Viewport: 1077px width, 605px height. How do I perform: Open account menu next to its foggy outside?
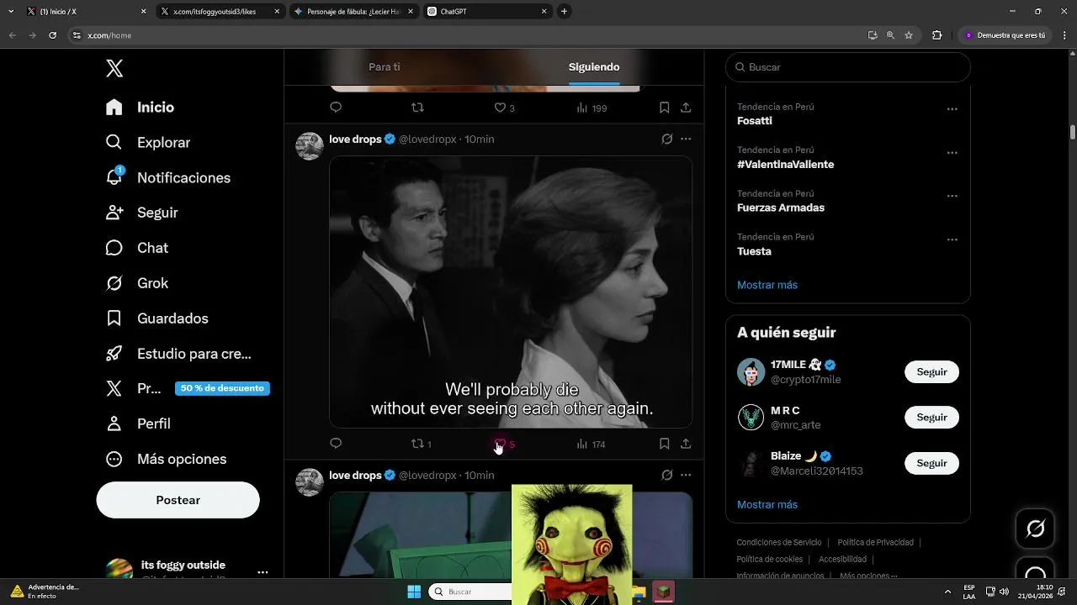(x=263, y=572)
